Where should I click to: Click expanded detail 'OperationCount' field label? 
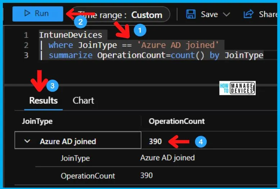click(x=88, y=176)
